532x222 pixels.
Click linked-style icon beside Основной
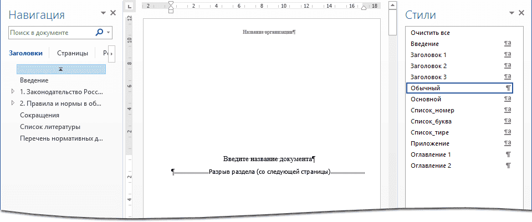[x=508, y=99]
